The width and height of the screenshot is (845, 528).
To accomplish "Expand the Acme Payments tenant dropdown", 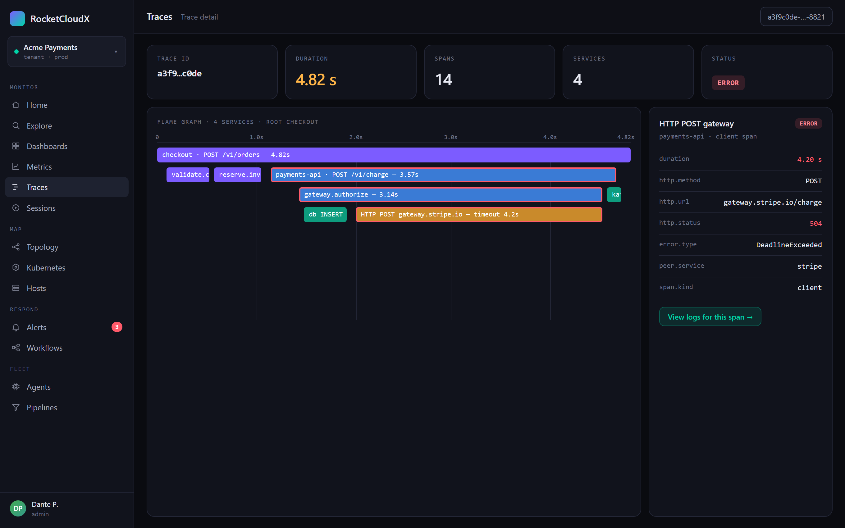I will 67,52.
